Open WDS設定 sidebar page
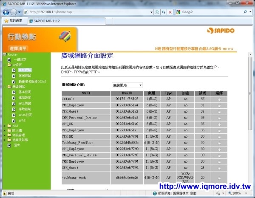 point(25,115)
